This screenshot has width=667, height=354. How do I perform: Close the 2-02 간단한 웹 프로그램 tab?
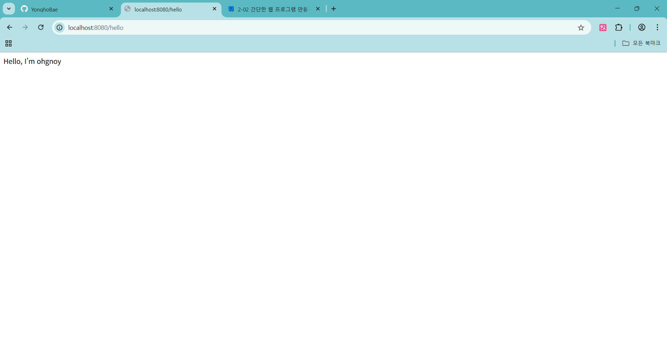click(318, 9)
